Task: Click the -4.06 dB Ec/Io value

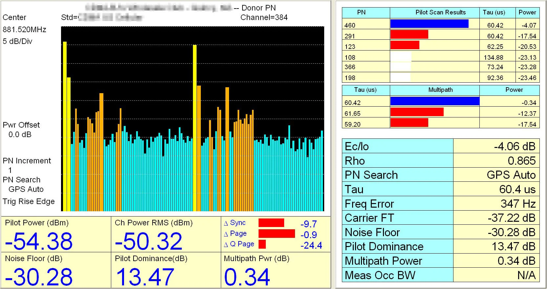Action: 515,146
